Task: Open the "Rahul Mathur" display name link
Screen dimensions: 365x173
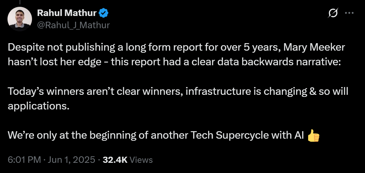Action: coord(67,13)
